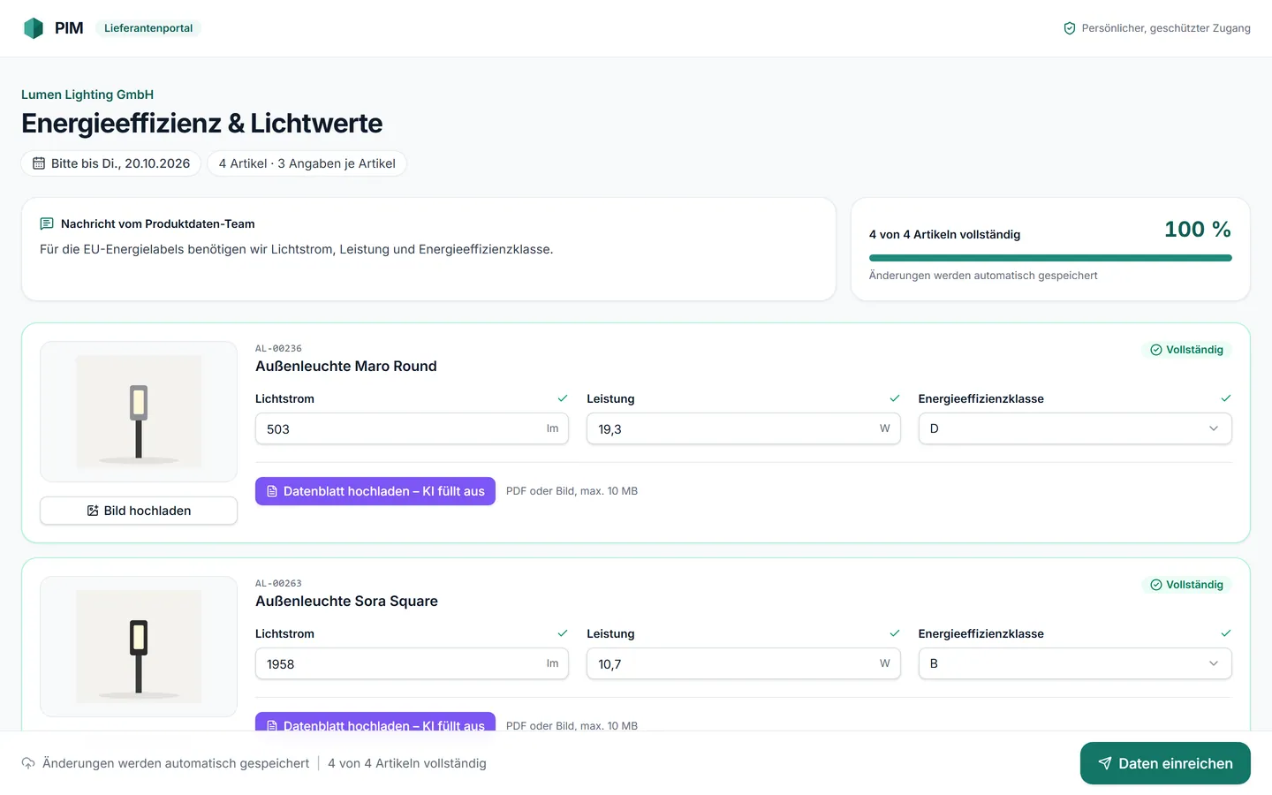The width and height of the screenshot is (1272, 795).
Task: Click the paper-plane icon on Daten einreichen
Action: pyautogui.click(x=1105, y=763)
